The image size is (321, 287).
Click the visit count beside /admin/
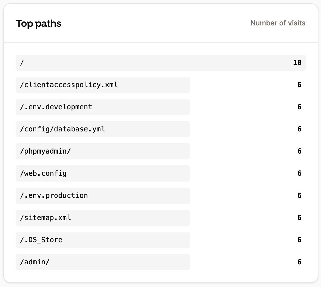pos(300,262)
